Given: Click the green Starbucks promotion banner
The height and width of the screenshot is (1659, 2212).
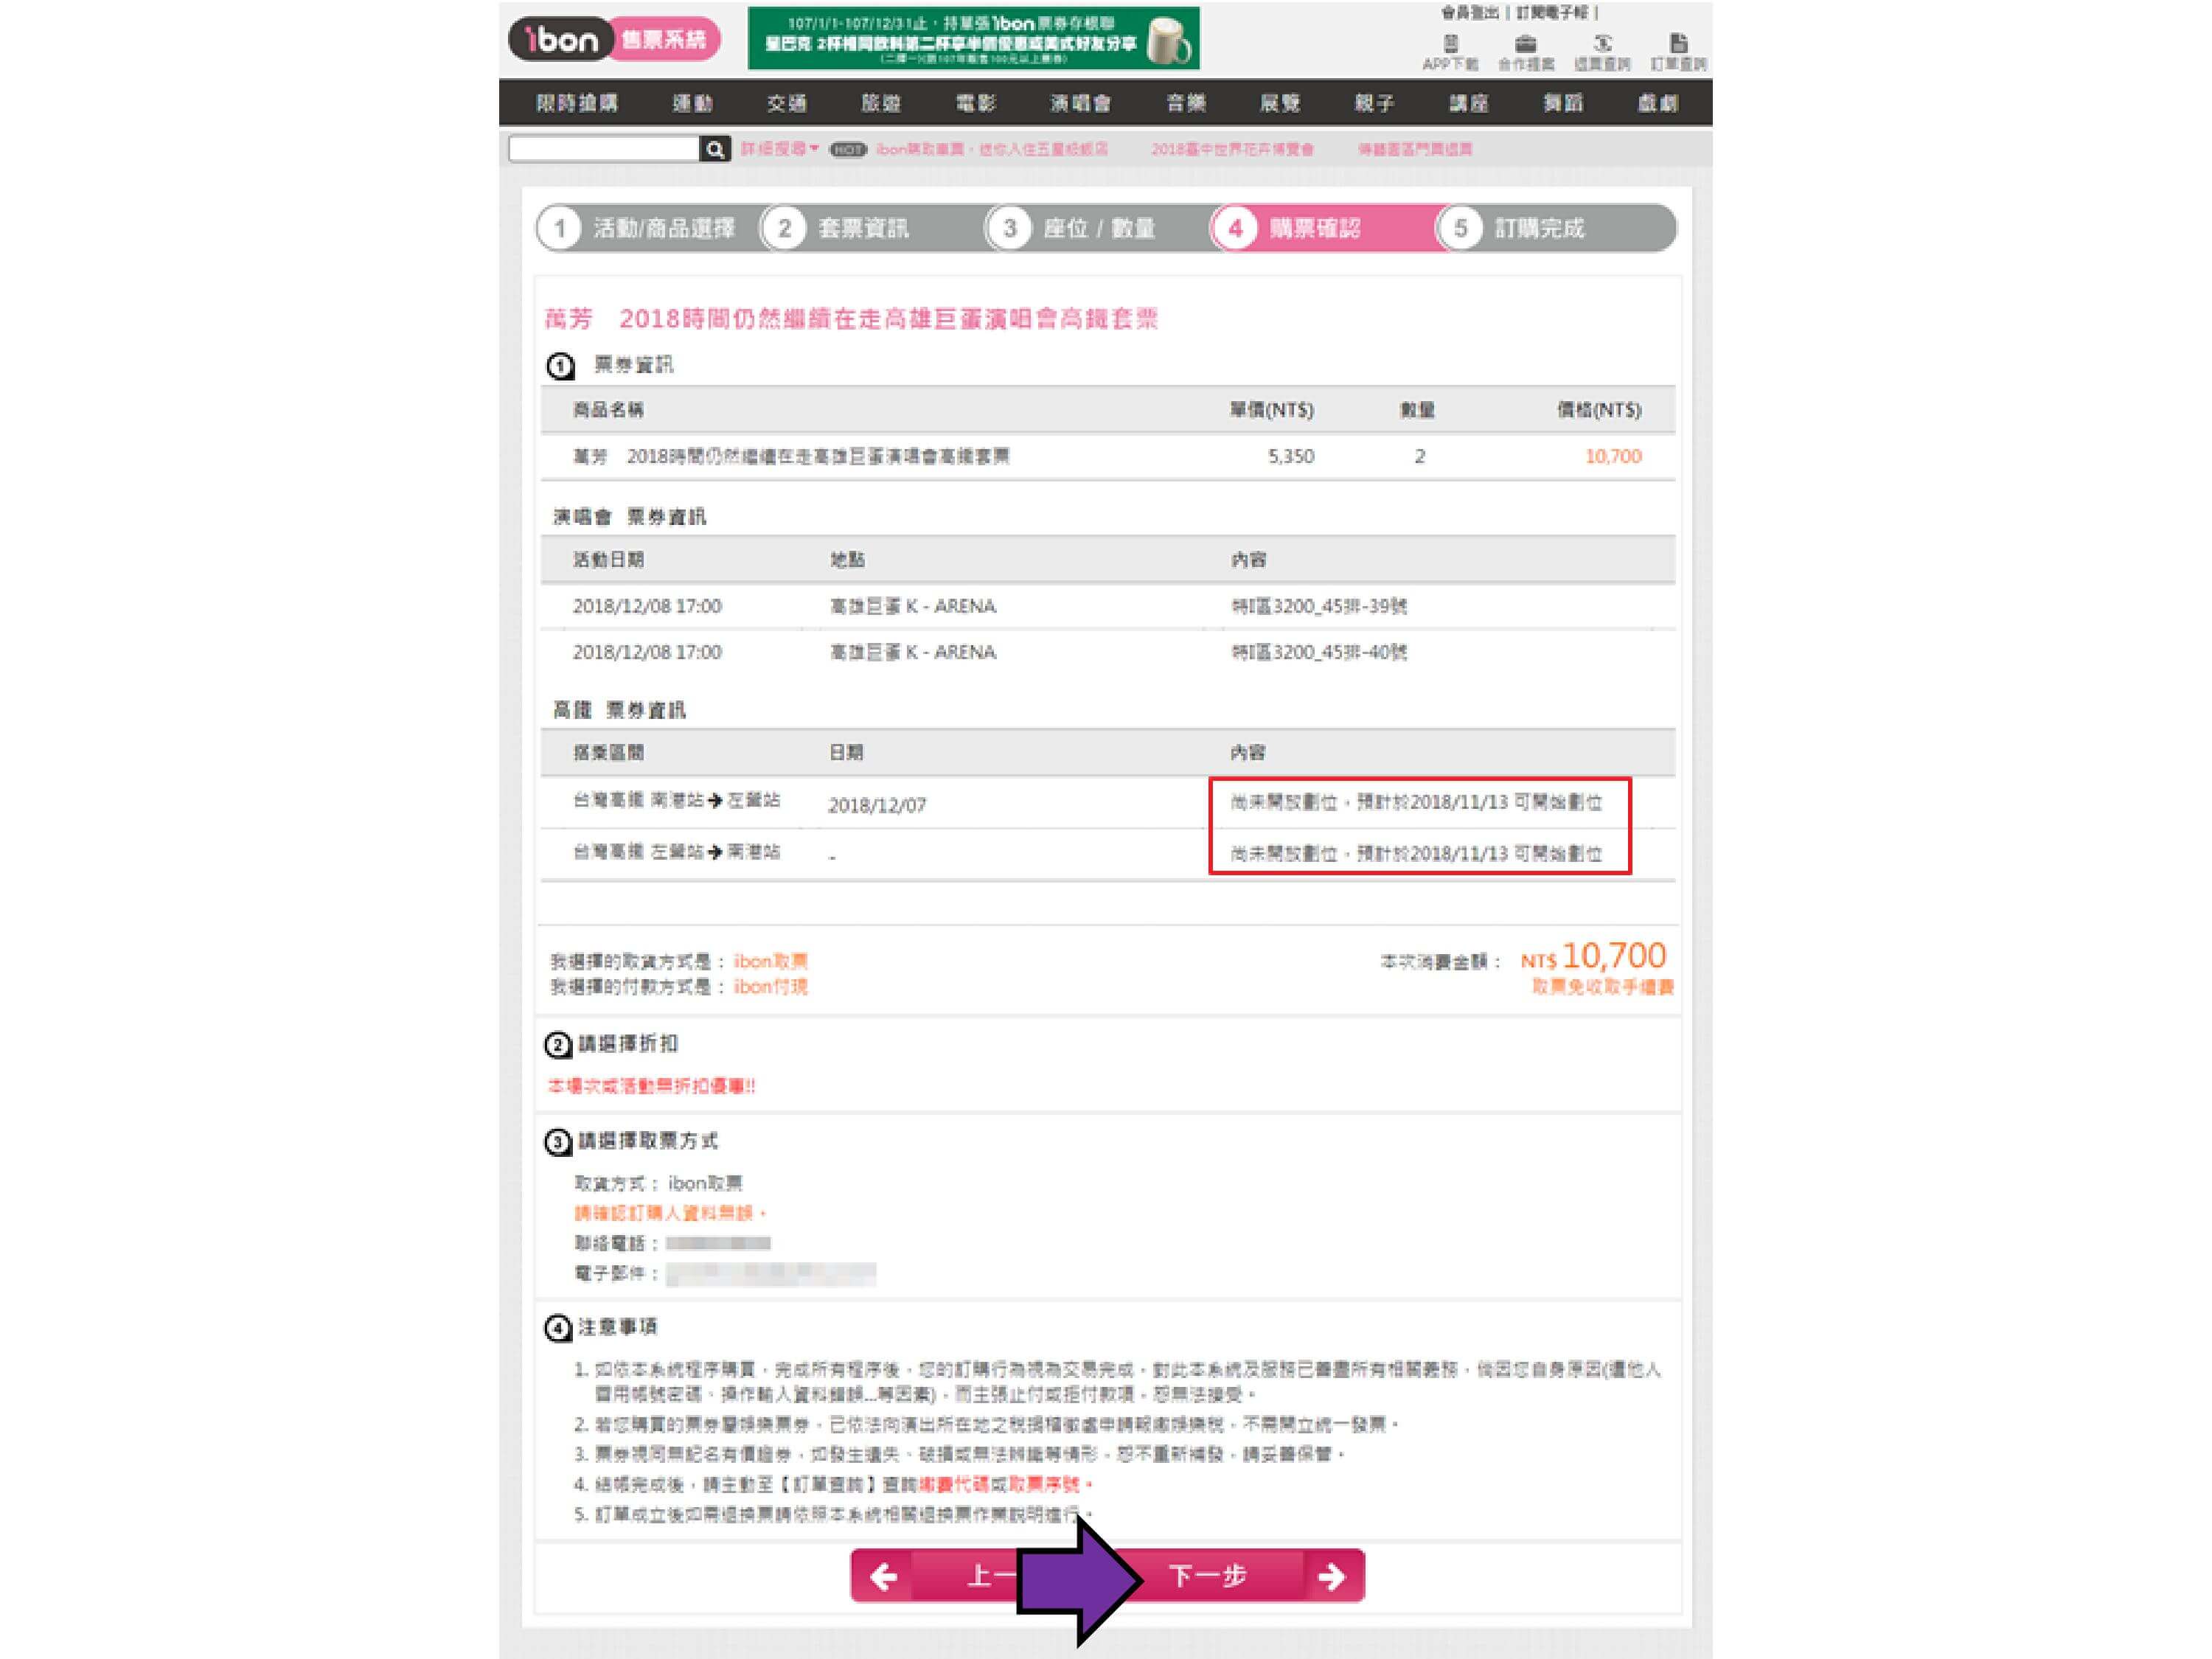Looking at the screenshot, I should coord(973,39).
